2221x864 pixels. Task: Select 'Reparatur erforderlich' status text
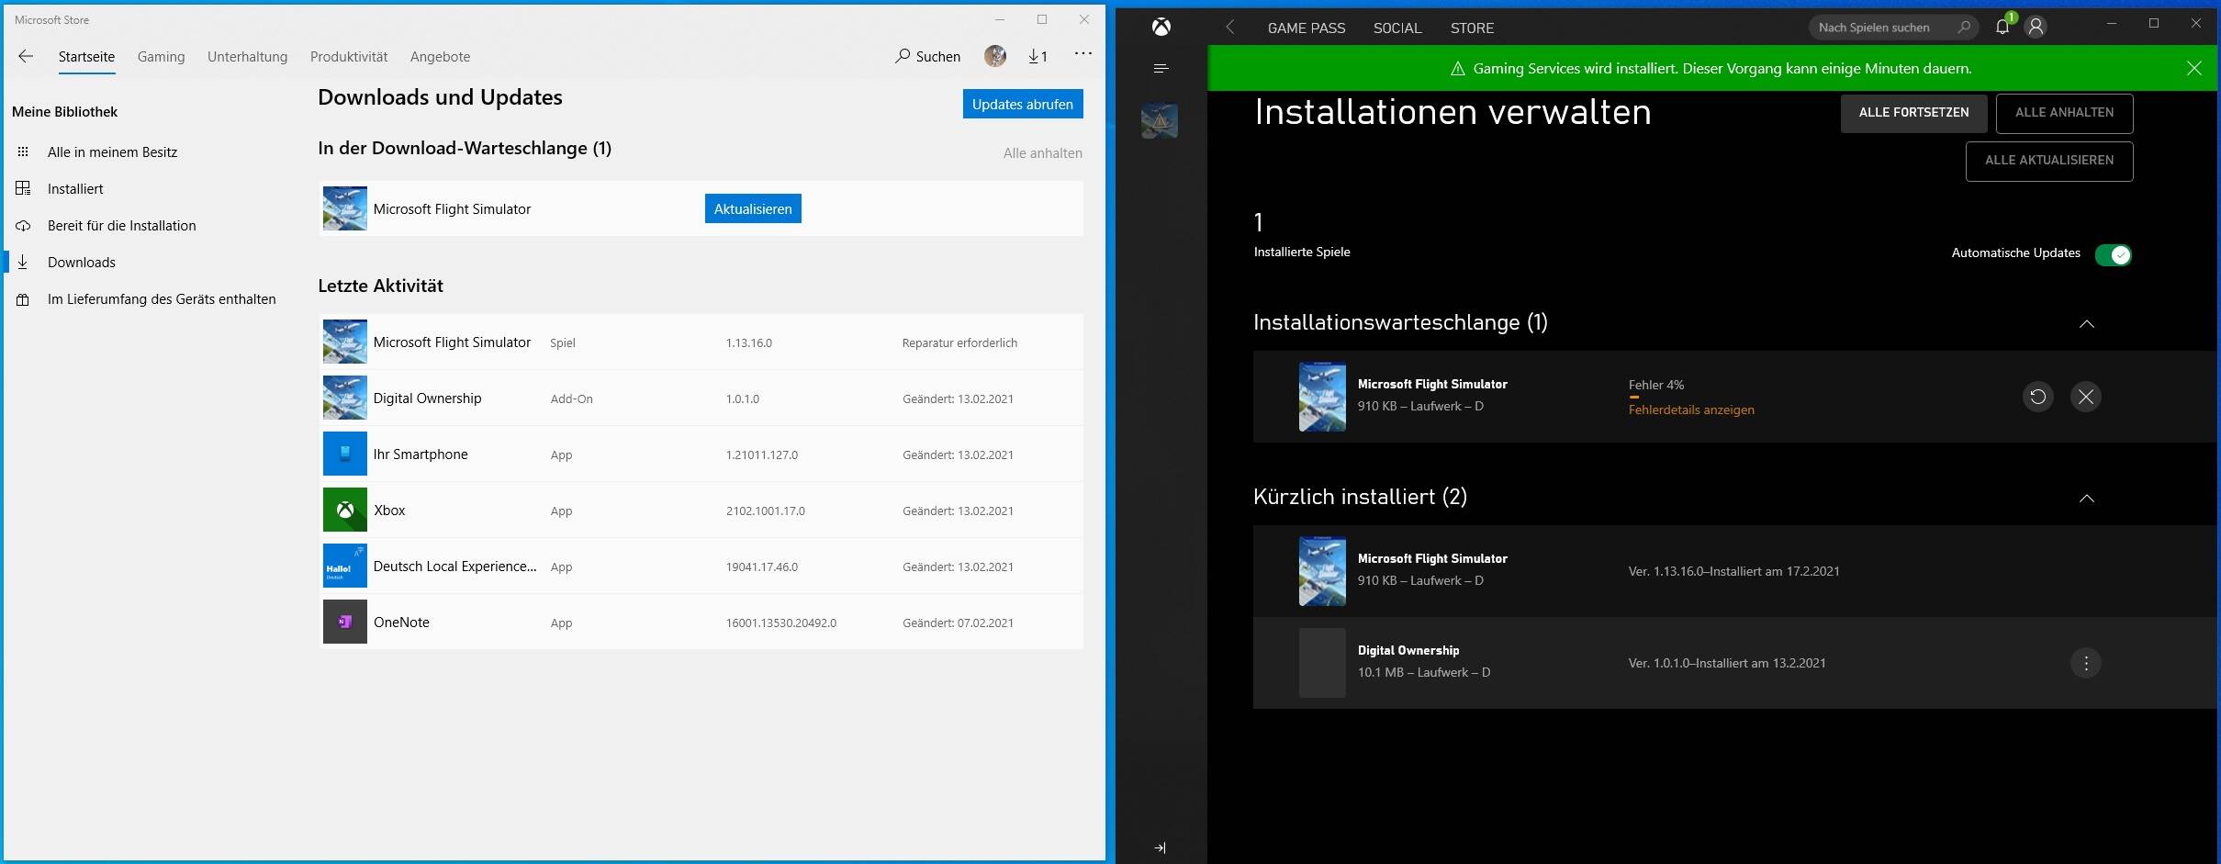coord(959,343)
